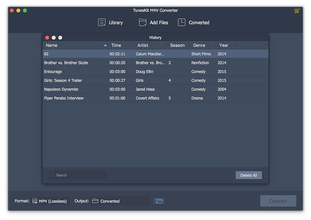Click the time 00:01:06
Viewport: 311px width, 220px height.
point(117,98)
